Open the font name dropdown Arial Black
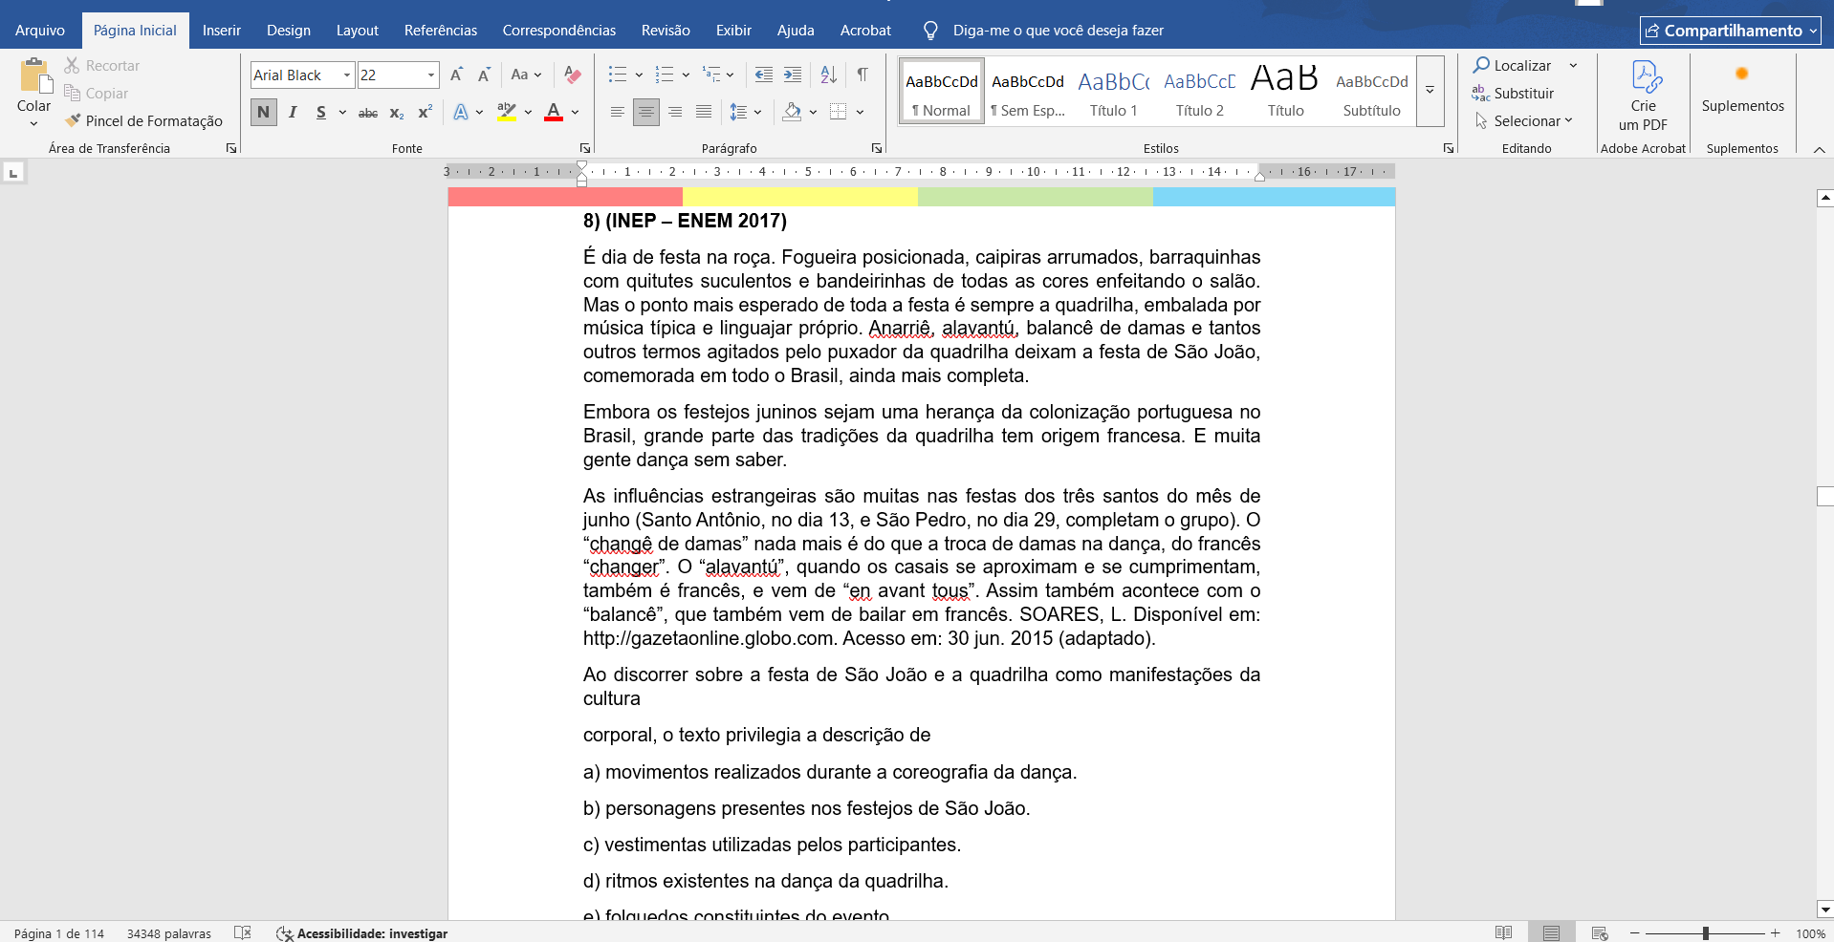Viewport: 1834px width, 942px height. [347, 75]
